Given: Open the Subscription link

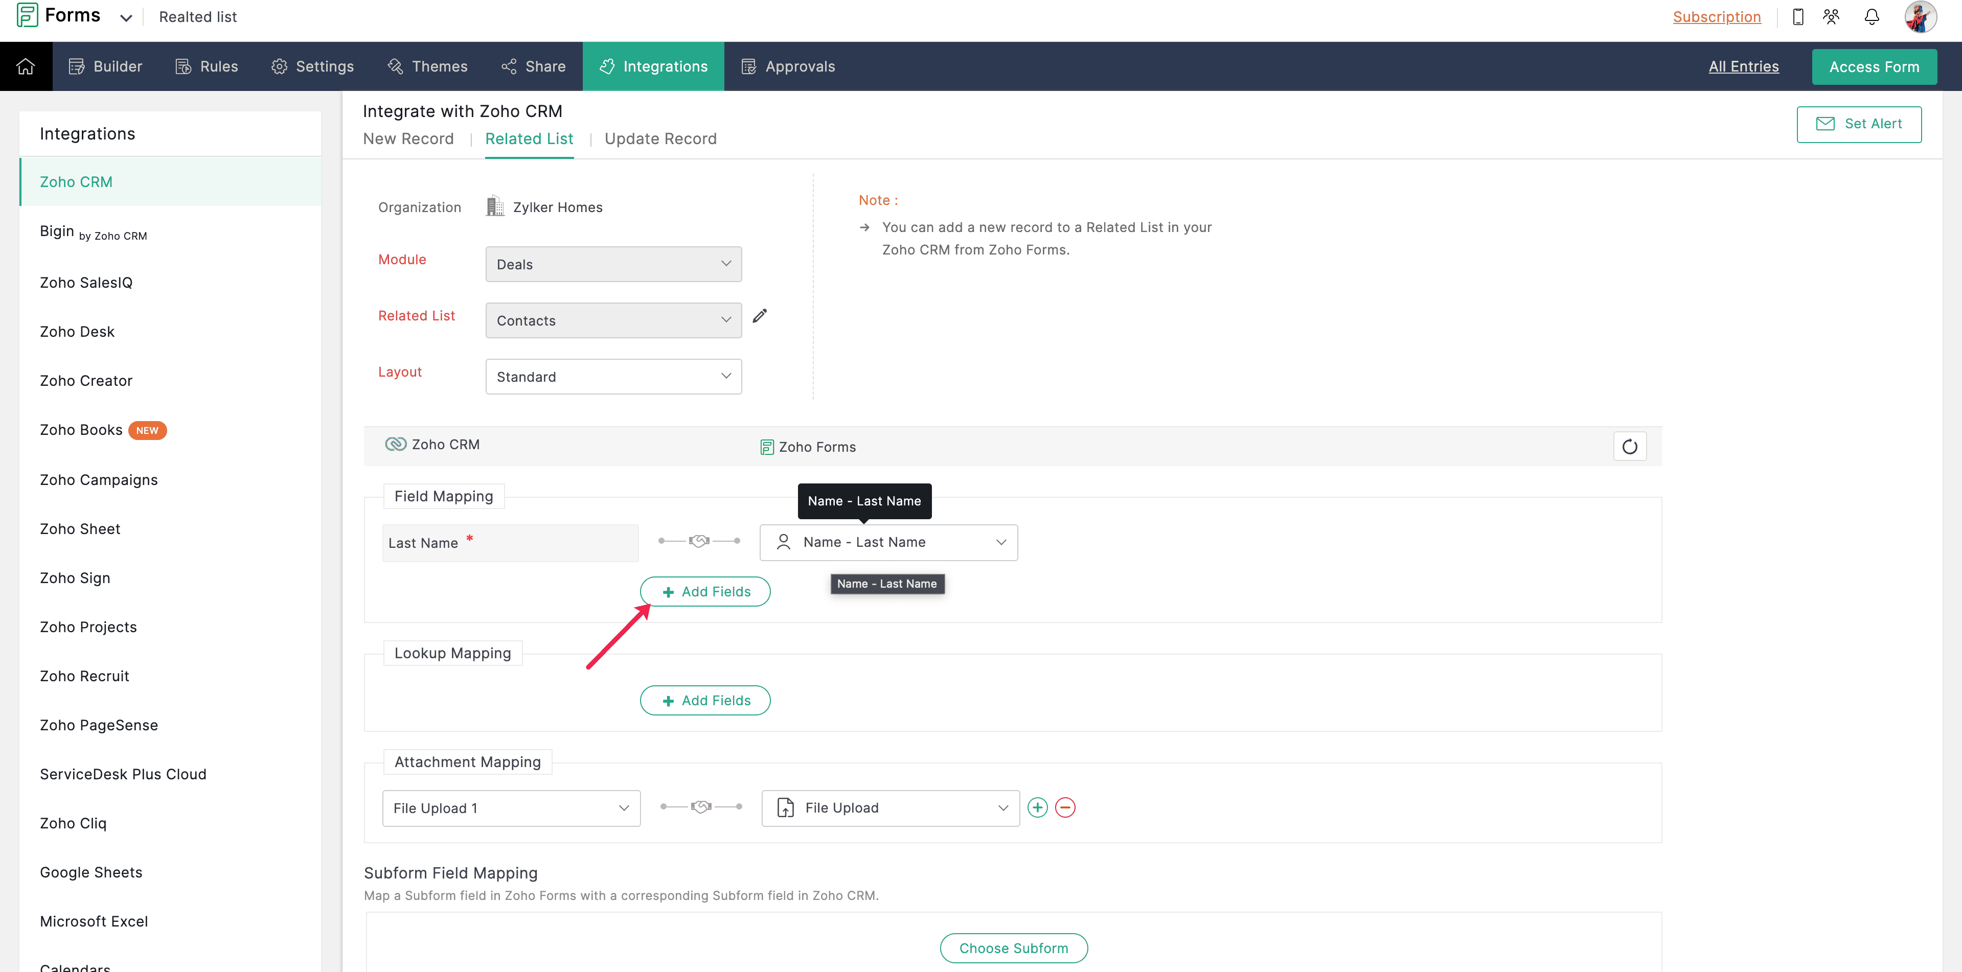Looking at the screenshot, I should click(1716, 17).
